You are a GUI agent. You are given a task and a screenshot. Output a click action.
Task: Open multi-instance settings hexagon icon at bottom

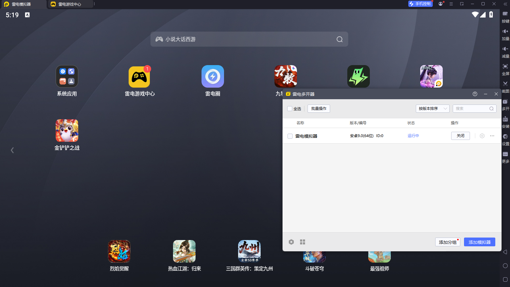(291, 242)
